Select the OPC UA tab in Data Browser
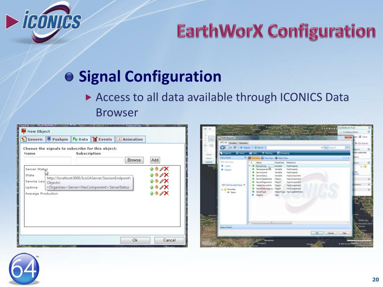383x287 pixels. point(224,142)
